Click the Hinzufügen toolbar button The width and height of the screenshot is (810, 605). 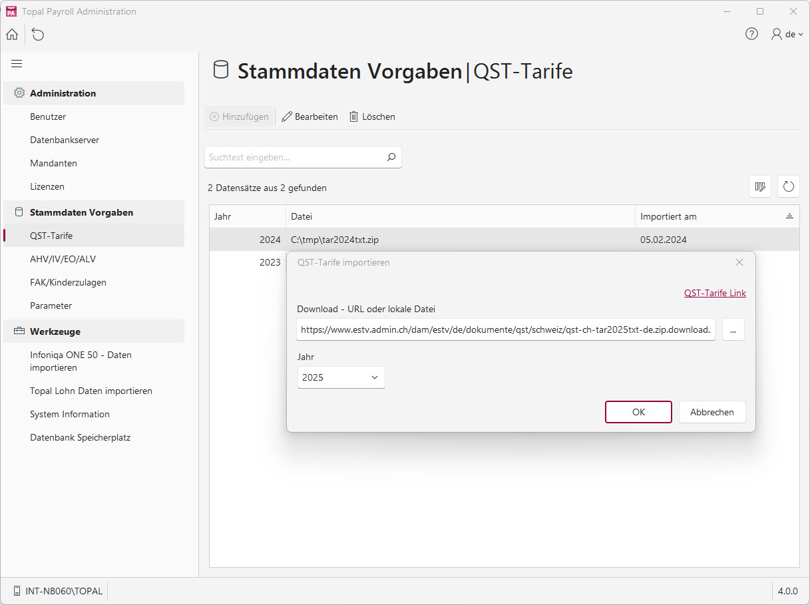pyautogui.click(x=239, y=116)
